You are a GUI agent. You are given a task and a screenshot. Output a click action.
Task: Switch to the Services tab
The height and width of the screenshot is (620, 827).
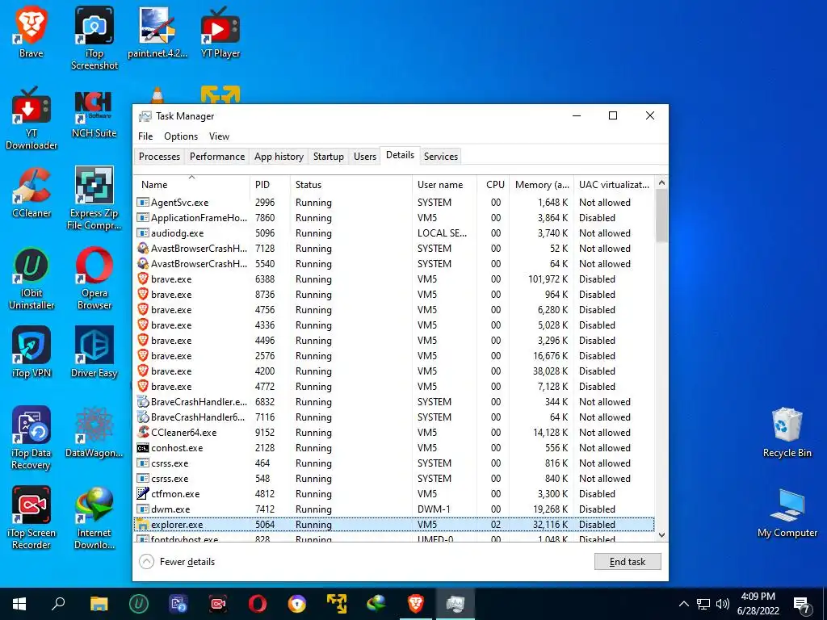coord(441,157)
